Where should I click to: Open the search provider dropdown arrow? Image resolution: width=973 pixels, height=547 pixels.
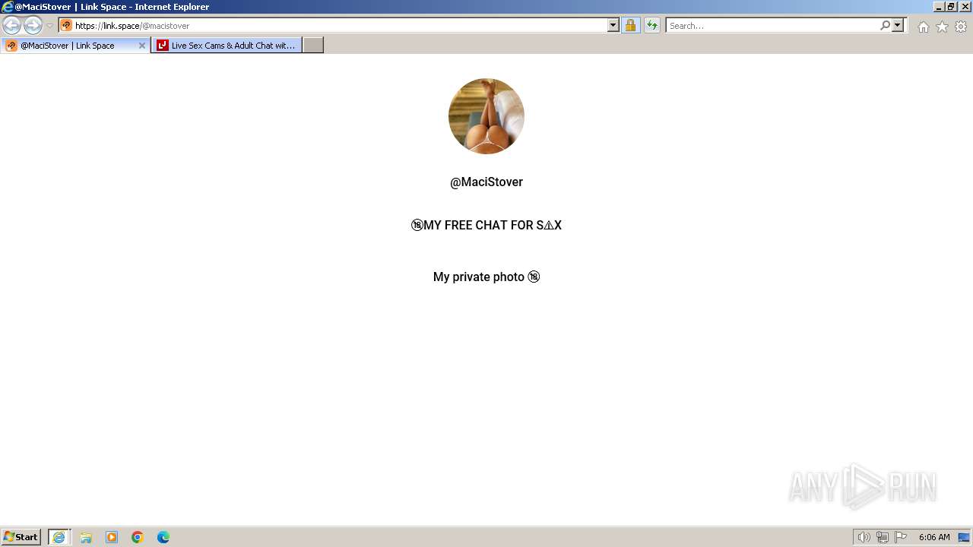pyautogui.click(x=898, y=26)
